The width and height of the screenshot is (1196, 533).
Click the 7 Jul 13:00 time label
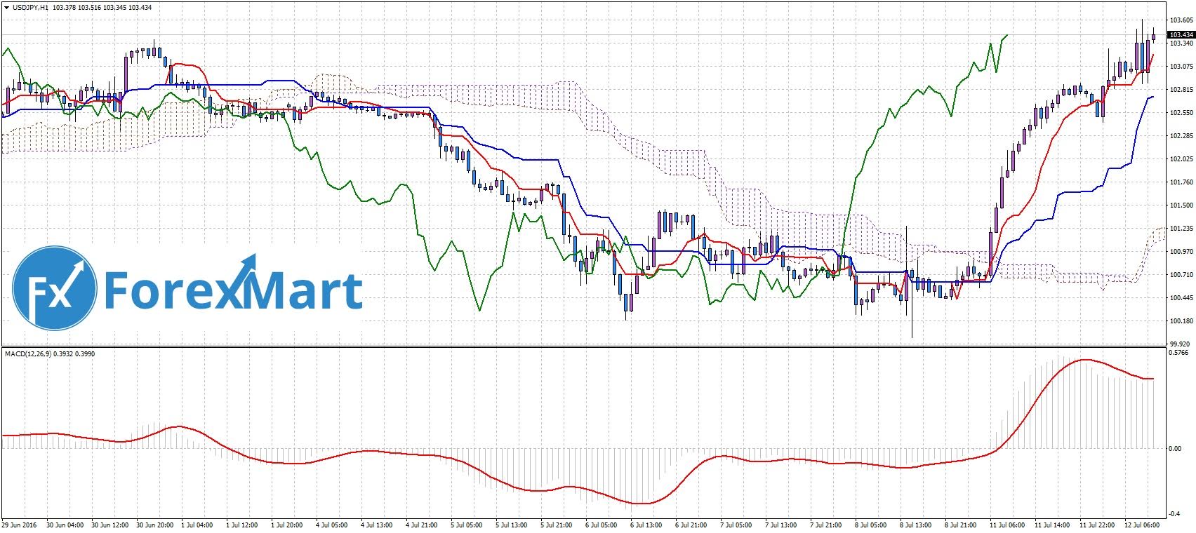tap(782, 525)
